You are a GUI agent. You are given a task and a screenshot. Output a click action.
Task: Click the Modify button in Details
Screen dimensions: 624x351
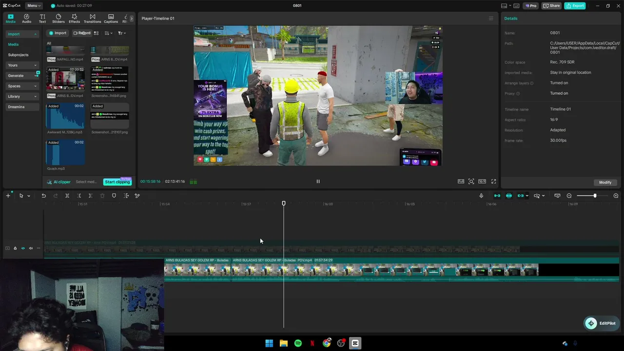tap(605, 182)
